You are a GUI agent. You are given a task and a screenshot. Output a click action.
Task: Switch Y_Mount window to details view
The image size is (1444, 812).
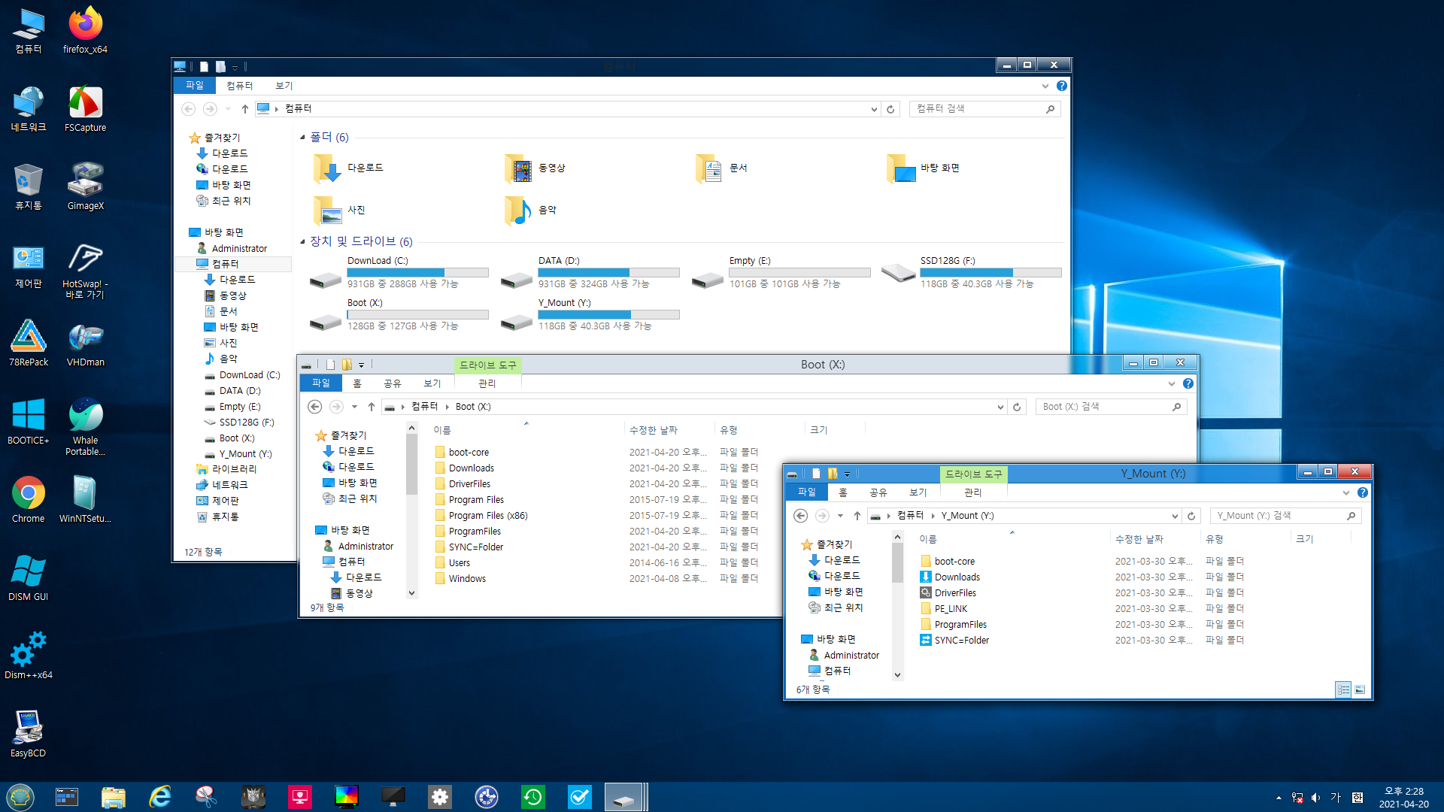pos(1343,689)
